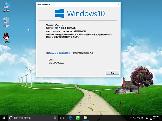Viewport: 162px width, 121px height.
Task: Click the Cortana circle icon
Action: point(11,118)
